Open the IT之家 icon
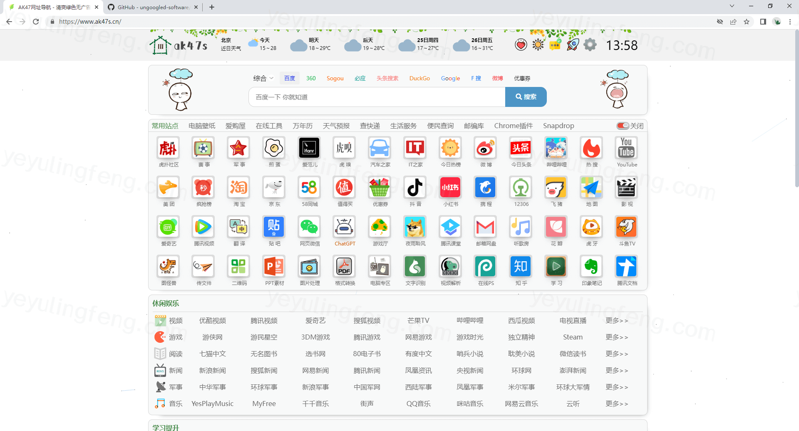This screenshot has height=431, width=799. (x=415, y=148)
